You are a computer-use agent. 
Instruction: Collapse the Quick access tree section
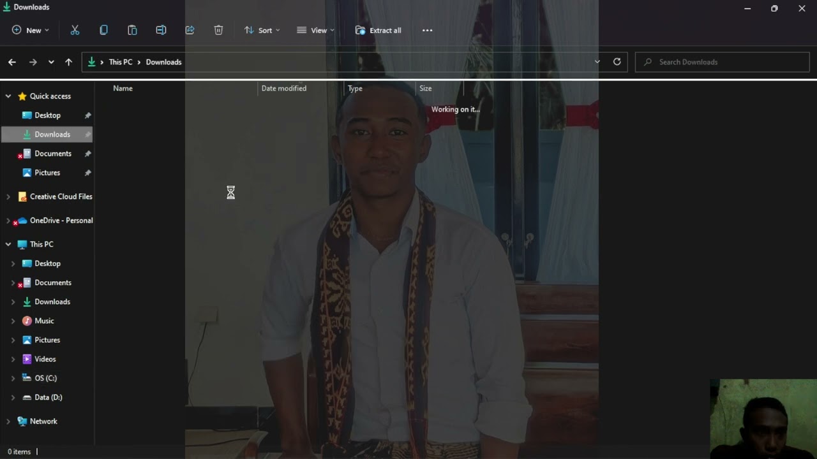8,96
